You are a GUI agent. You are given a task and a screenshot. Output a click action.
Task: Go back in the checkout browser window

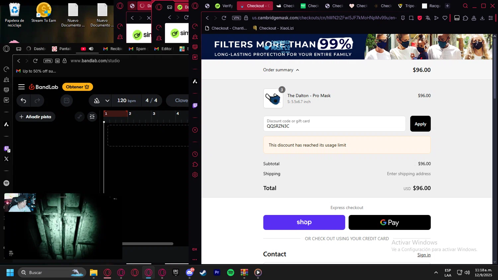click(207, 18)
